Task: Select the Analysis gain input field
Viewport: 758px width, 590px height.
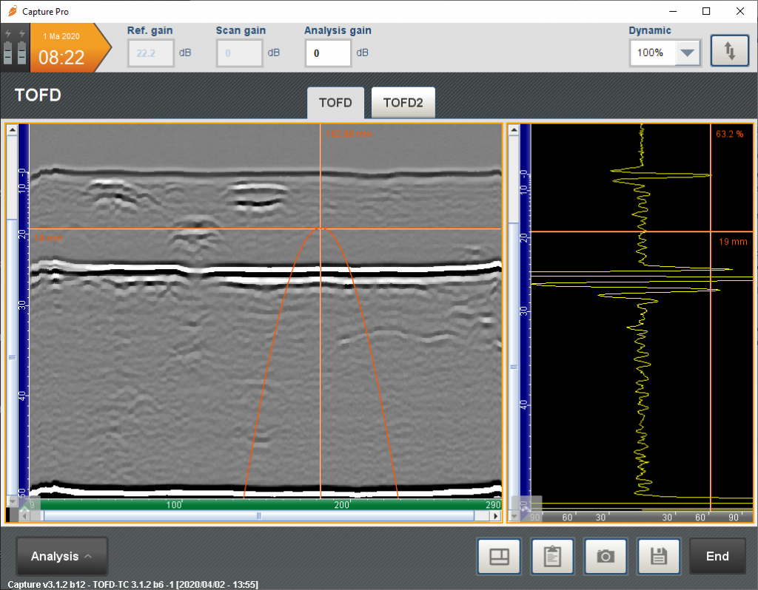Action: click(x=328, y=53)
